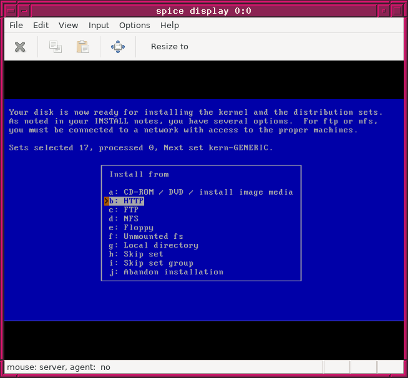The height and width of the screenshot is (378, 408).
Task: Toggle fullscreen with the toolbar icon
Action: tap(117, 47)
